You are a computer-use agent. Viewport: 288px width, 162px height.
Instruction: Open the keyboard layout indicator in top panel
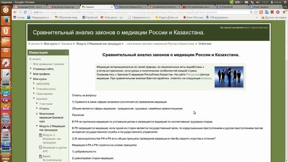[x=239, y=2]
